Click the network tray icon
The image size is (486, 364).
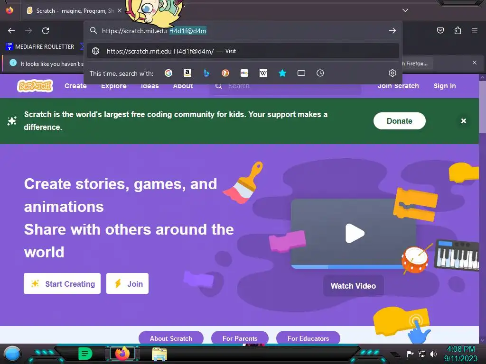coord(422,354)
